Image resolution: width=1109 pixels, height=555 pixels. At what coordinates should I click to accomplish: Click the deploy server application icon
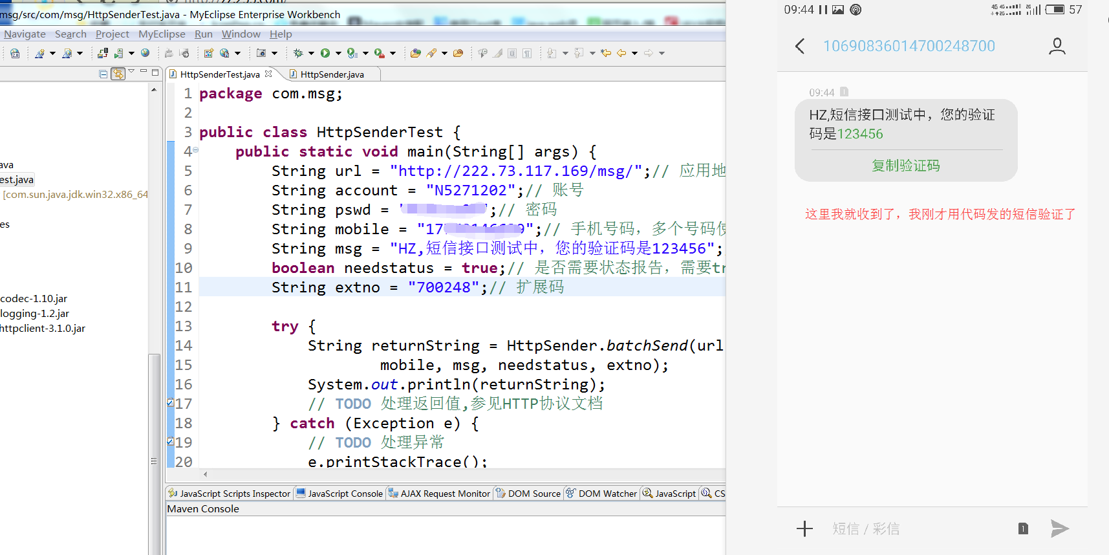(103, 53)
